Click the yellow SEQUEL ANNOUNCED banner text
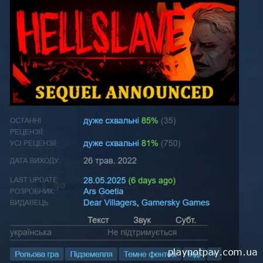 [124, 92]
